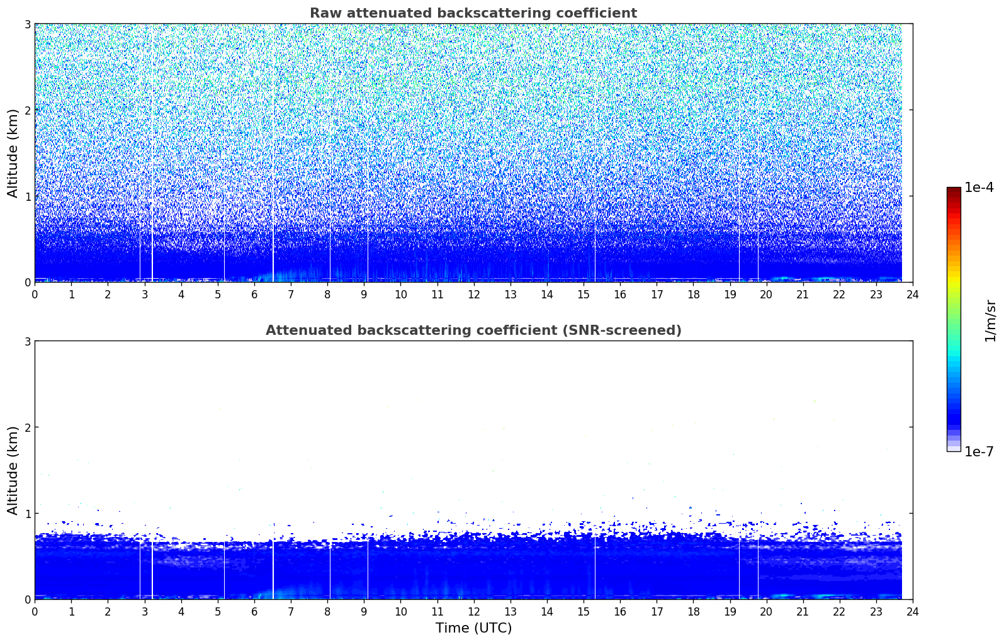Select hour 18 on the bottom plot's time axis
This screenshot has width=1004, height=642.
tap(693, 611)
